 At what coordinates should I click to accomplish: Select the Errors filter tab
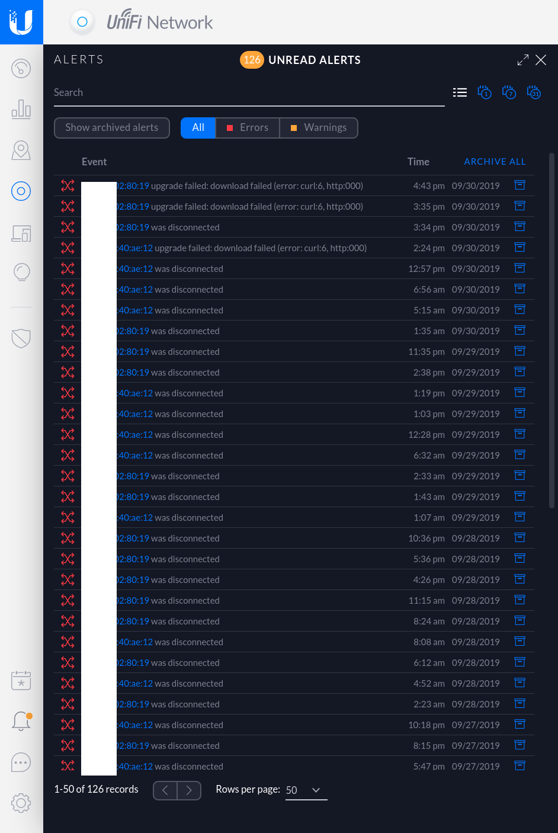[248, 128]
